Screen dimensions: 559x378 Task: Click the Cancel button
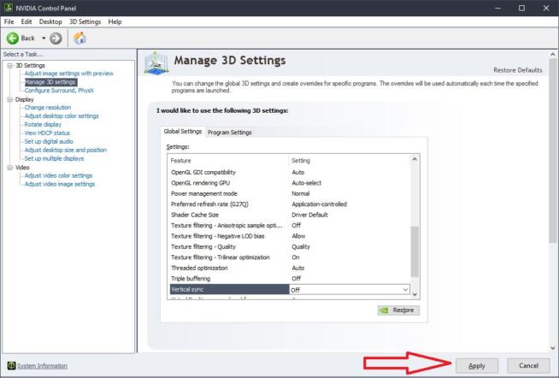point(528,365)
